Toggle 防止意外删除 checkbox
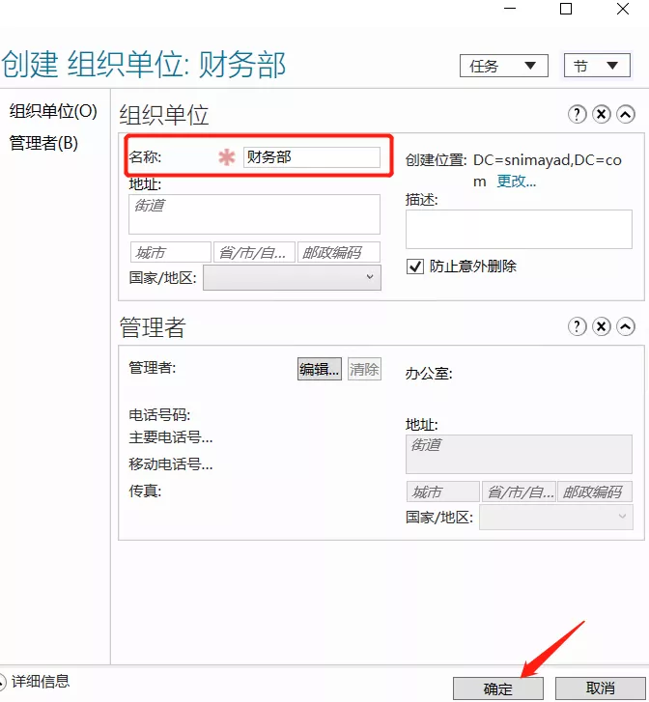The image size is (649, 702). pos(415,266)
